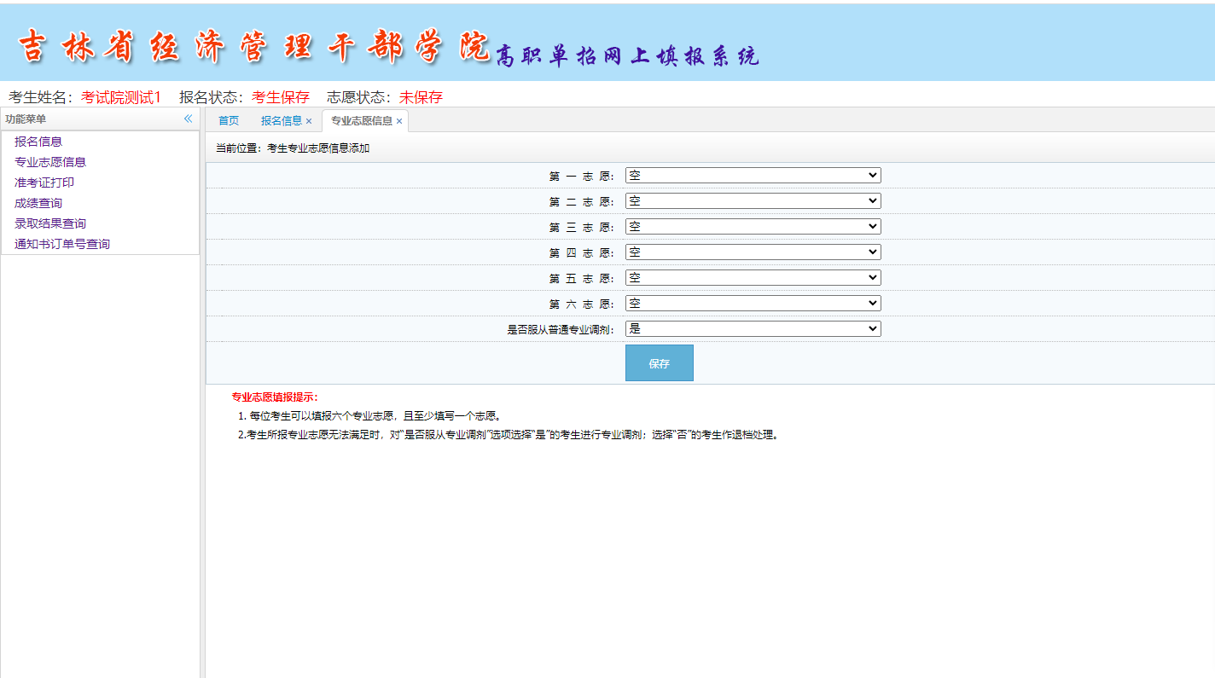The image size is (1215, 678).
Task: Open the 是否服从普通专业调剂 dropdown
Action: point(753,328)
